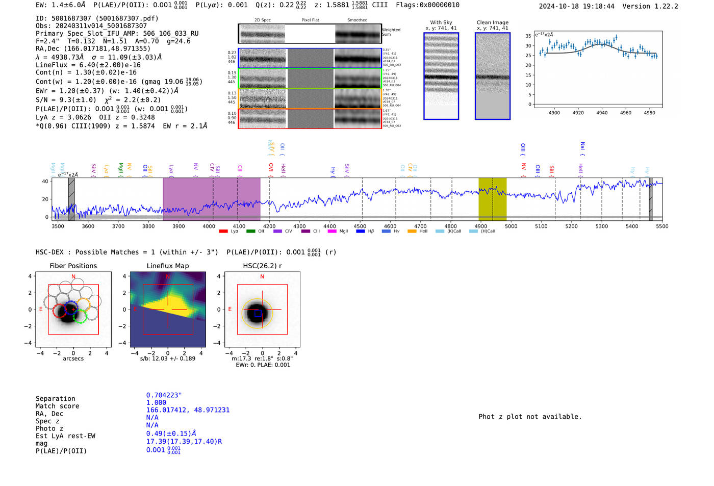Viewport: 714px width, 486px height.
Task: Click the red Lyα legend swatch
Action: pyautogui.click(x=223, y=231)
